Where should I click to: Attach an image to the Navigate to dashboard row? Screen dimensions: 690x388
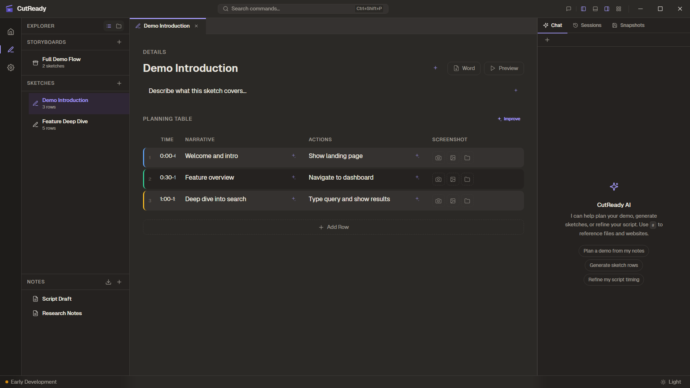point(452,179)
